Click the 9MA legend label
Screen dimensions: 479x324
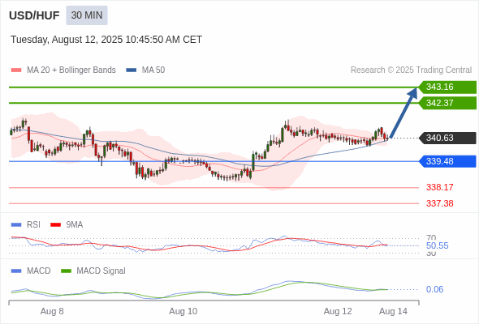pyautogui.click(x=75, y=225)
